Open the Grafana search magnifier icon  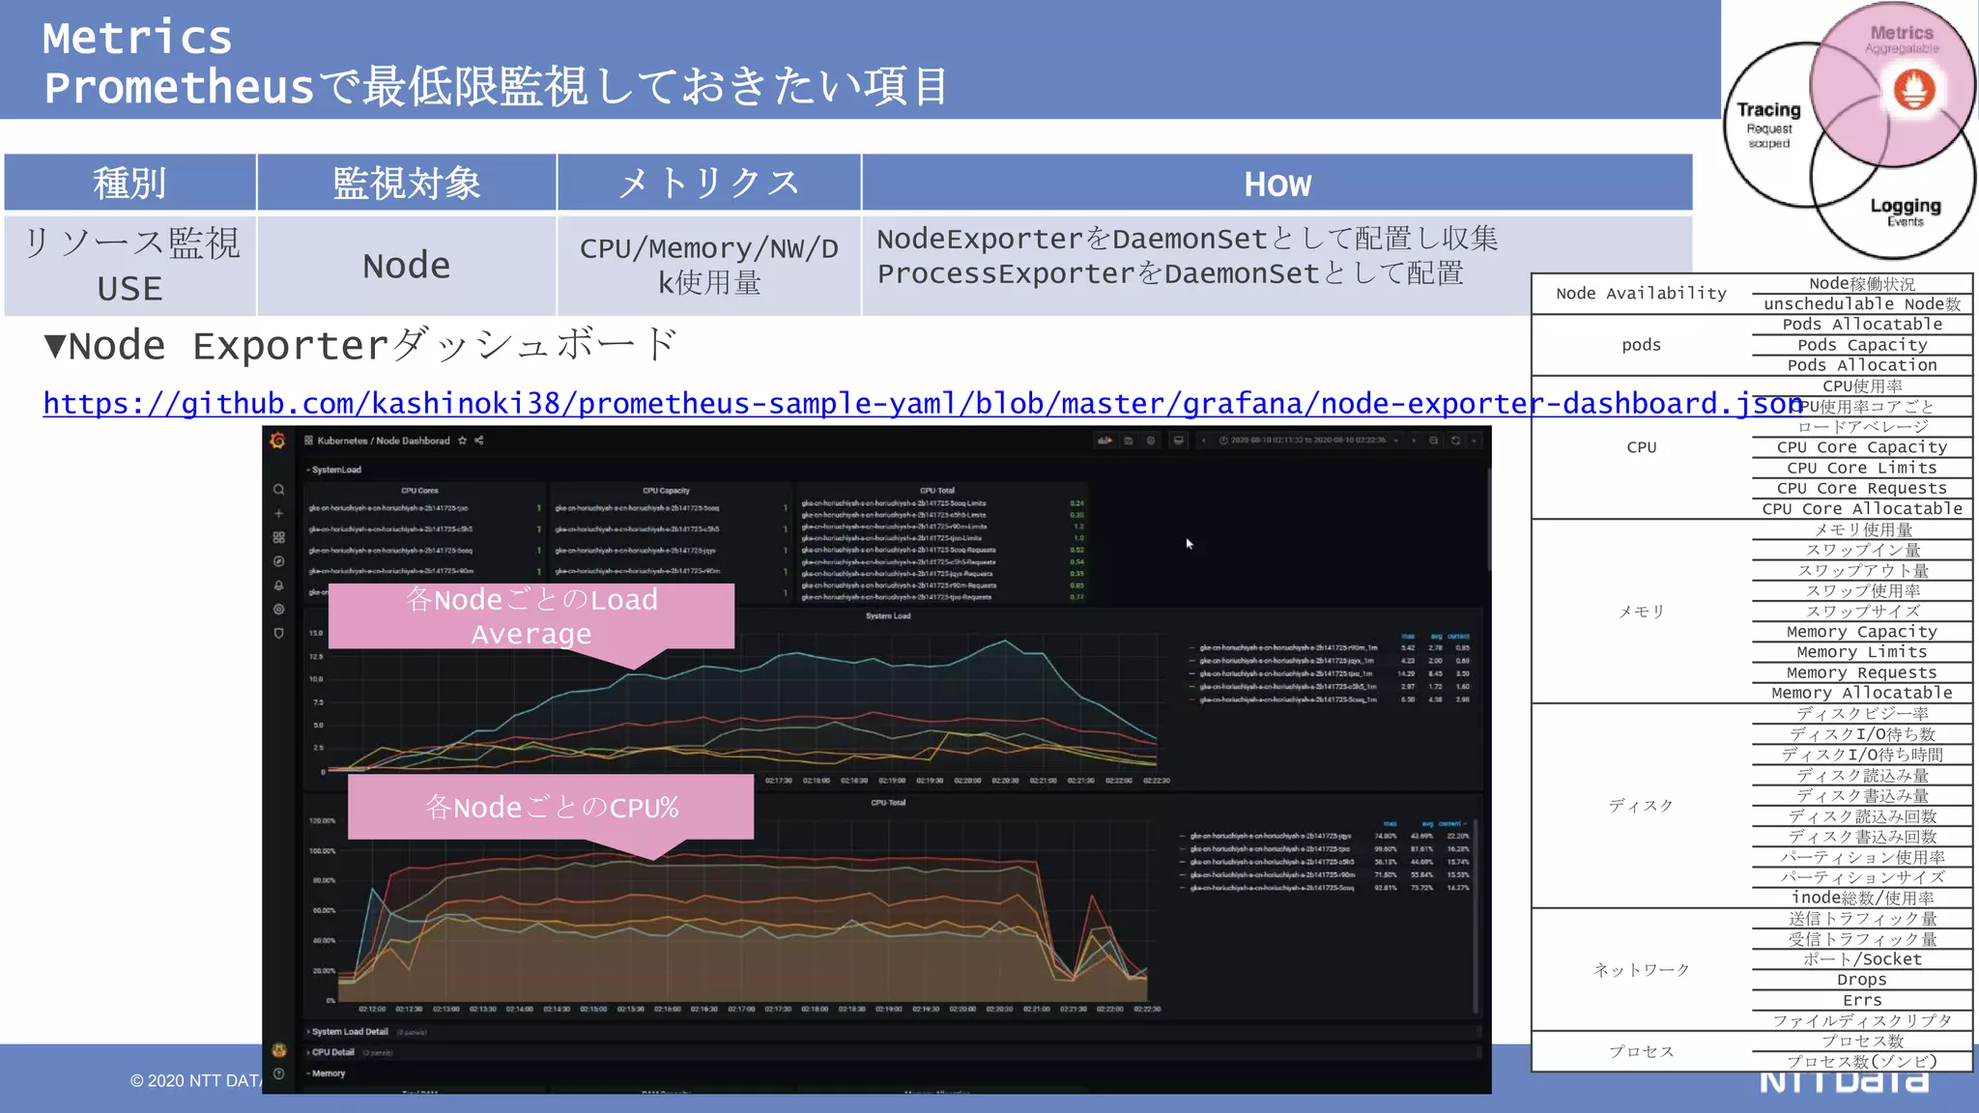coord(278,490)
